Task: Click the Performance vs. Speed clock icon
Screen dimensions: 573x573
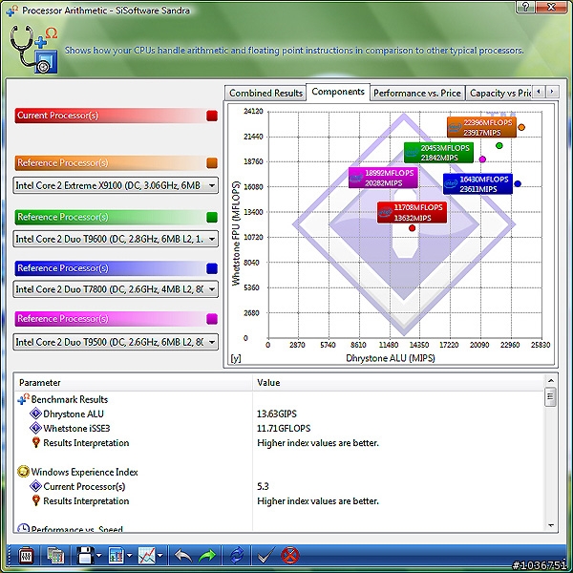Action: tap(23, 528)
